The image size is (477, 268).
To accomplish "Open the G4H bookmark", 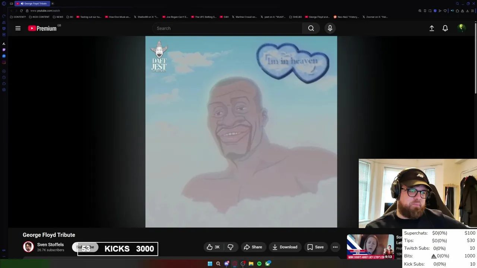I will 224,17.
